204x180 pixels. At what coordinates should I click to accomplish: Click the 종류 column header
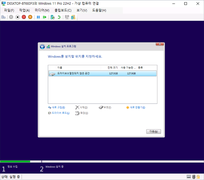(147, 68)
